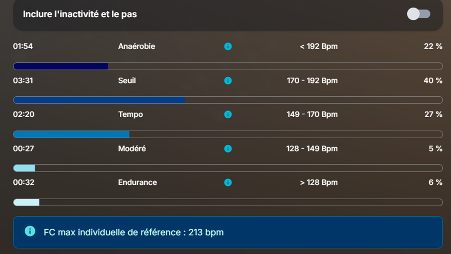
Task: Open the info icon for the Anaérobie zone
Action: coord(228,46)
